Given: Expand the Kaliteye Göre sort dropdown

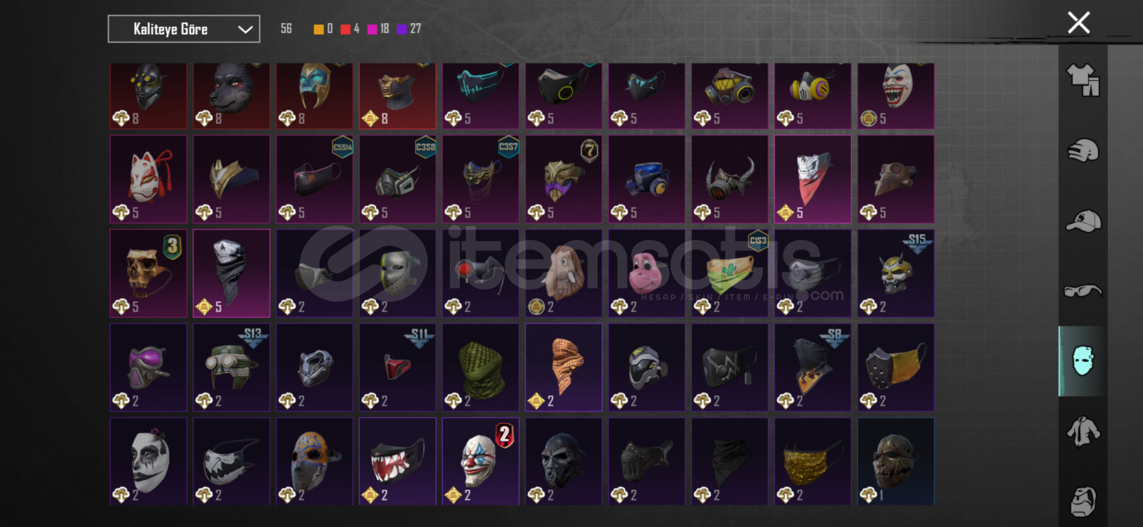Looking at the screenshot, I should point(184,29).
